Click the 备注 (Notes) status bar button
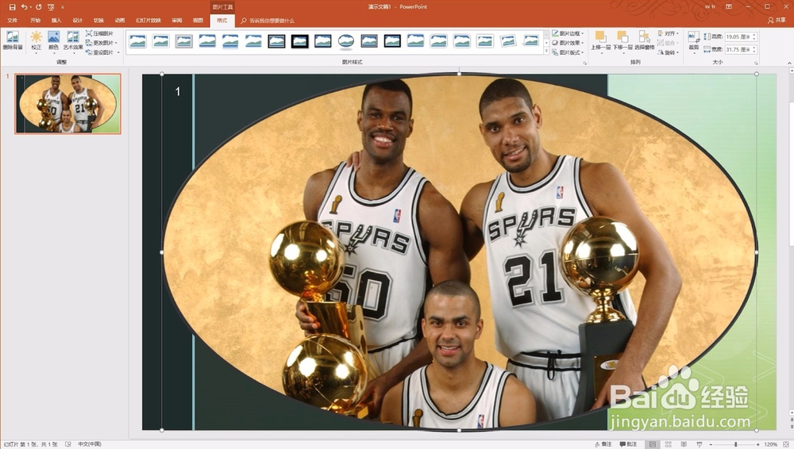794x449 pixels. (x=603, y=444)
